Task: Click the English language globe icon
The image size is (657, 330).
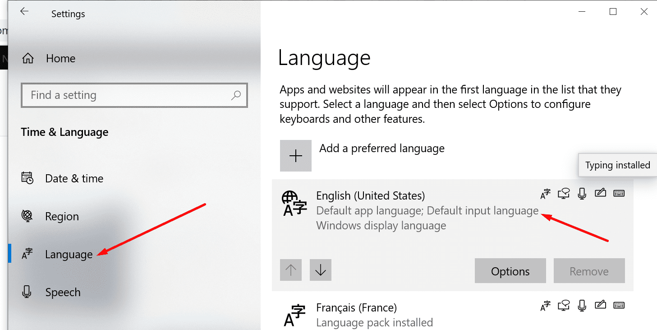Action: (294, 204)
